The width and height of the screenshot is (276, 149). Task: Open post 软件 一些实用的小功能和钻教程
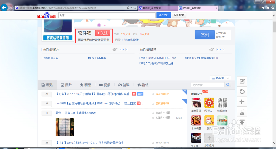coord(76,113)
